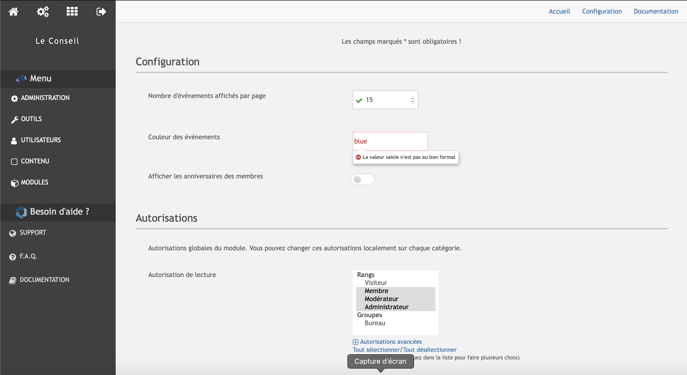The height and width of the screenshot is (375, 687).
Task: Click the logout arrow icon
Action: [101, 12]
